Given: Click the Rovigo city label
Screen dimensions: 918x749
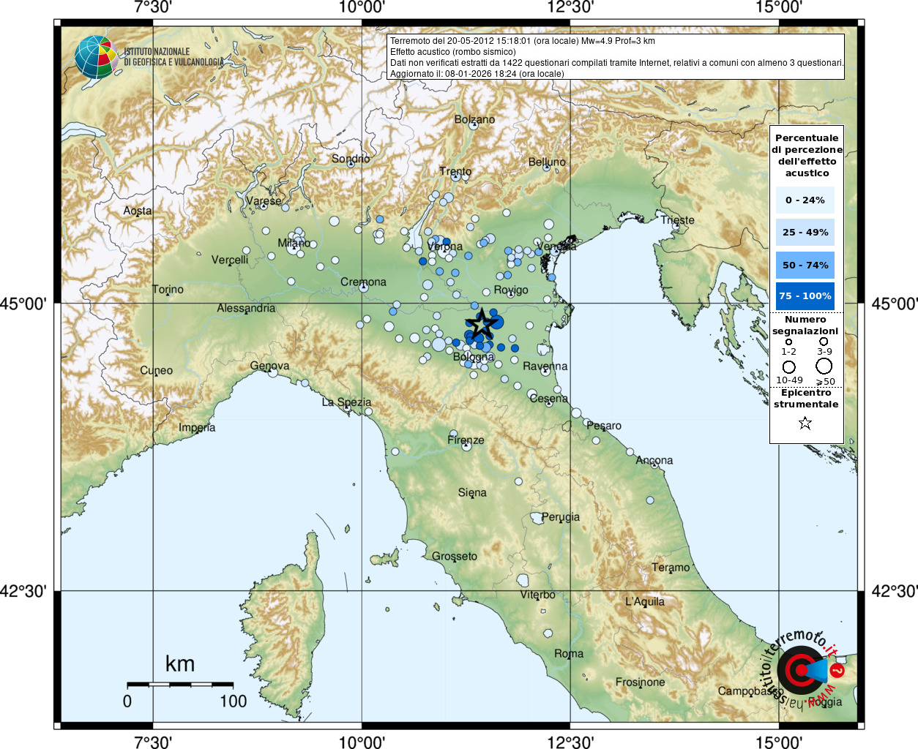Looking at the screenshot, I should click(x=511, y=290).
